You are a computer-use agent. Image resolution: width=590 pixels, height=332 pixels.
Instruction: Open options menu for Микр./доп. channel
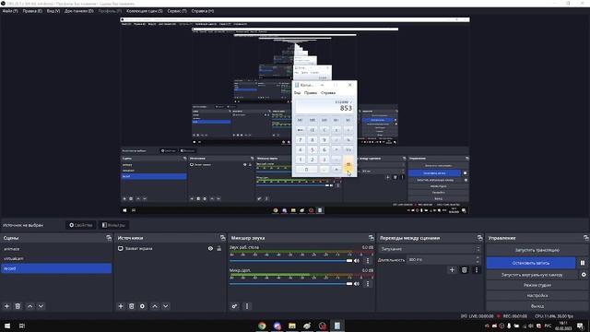[x=368, y=284]
